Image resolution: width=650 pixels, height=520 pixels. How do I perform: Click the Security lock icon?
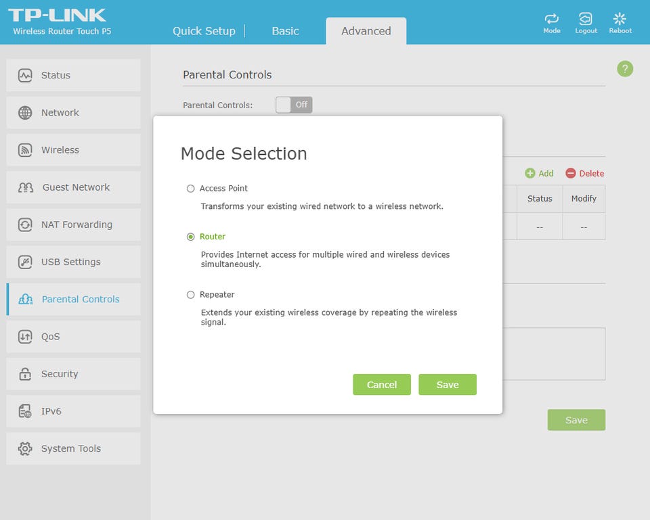[25, 374]
